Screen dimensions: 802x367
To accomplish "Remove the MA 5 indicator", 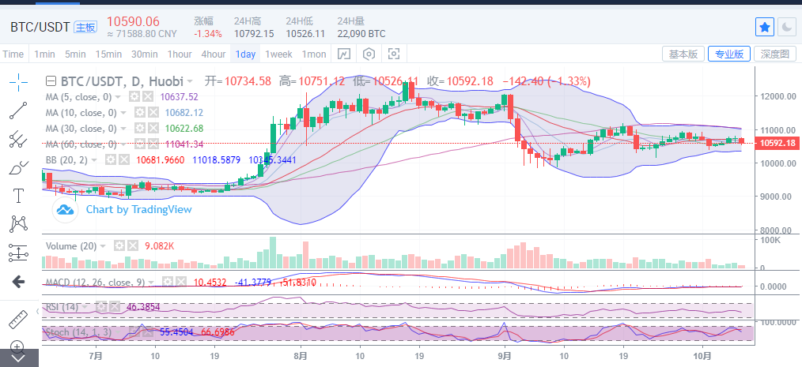I will click(147, 96).
